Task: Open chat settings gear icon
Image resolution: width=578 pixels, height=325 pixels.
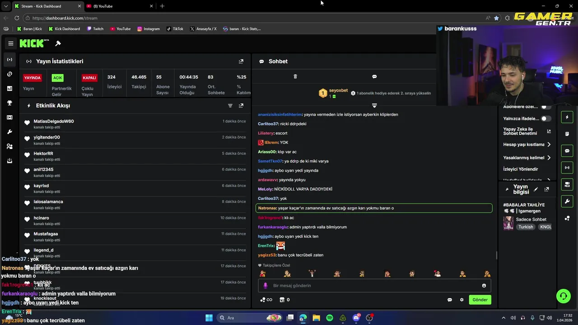Action: [x=461, y=300]
